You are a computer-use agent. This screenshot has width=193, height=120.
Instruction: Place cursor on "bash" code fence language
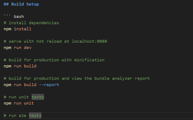click(19, 17)
